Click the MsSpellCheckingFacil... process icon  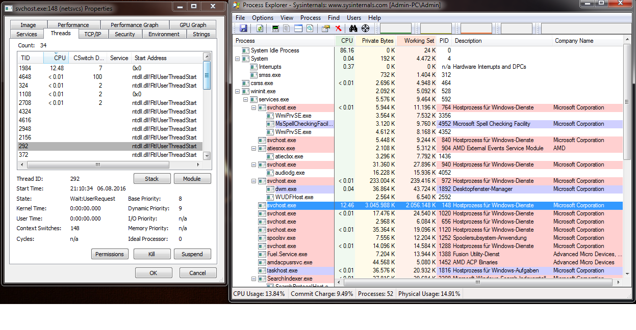coord(270,124)
